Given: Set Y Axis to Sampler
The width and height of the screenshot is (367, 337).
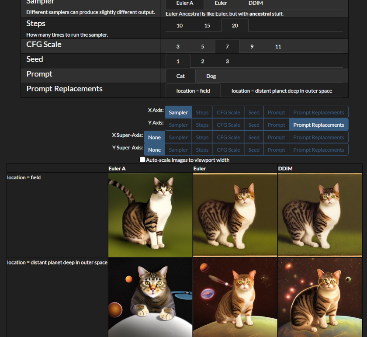Looking at the screenshot, I should pyautogui.click(x=178, y=125).
